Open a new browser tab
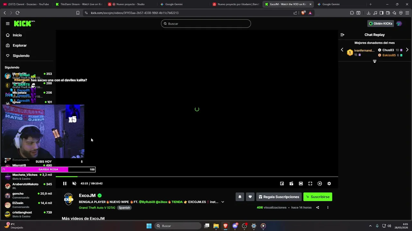Screen dimensions: 412x231 370,4
